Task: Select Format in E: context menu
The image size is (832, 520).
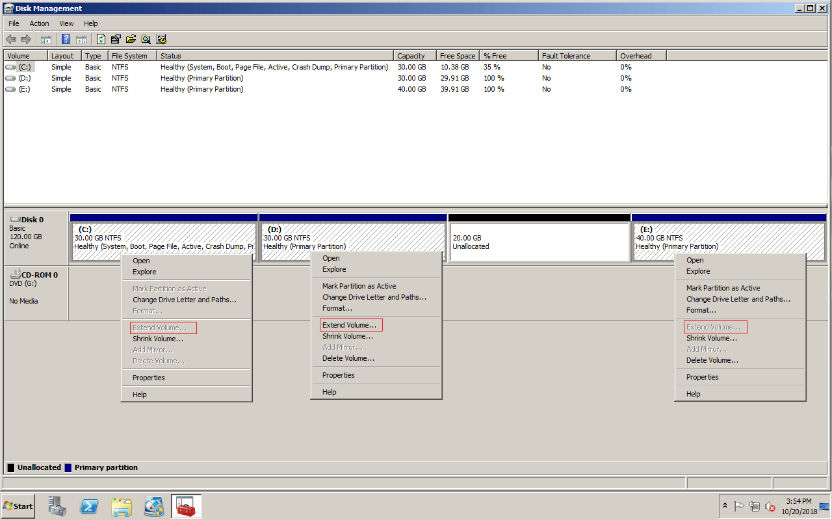Action: [740, 310]
